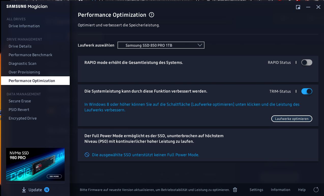Screen dimensions: 324x196
Task: Click the Systemleistung description text
Action: click(x=146, y=91)
